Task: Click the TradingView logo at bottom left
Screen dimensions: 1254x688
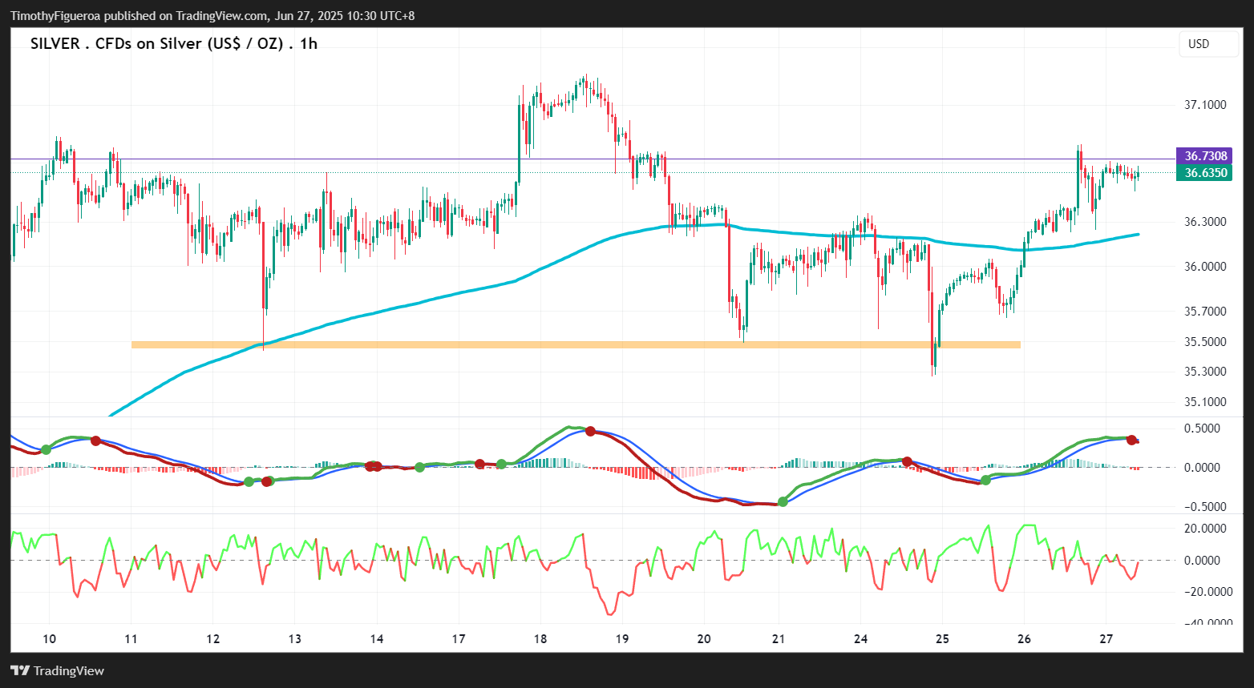Action: pyautogui.click(x=57, y=671)
